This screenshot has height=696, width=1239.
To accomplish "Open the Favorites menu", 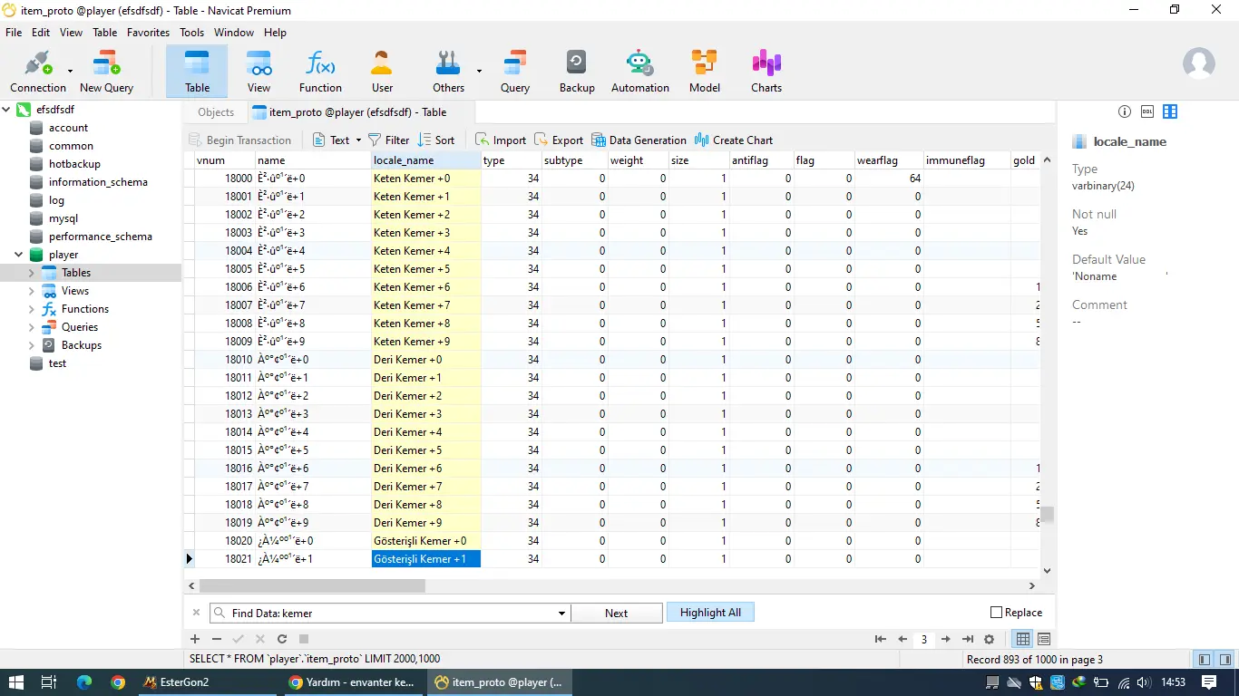I will click(x=148, y=32).
